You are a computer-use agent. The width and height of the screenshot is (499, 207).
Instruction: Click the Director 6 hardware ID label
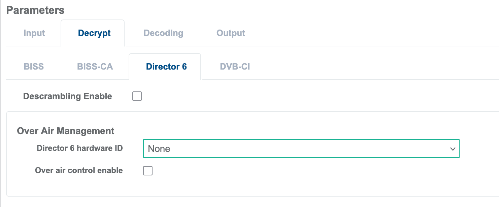click(x=79, y=148)
